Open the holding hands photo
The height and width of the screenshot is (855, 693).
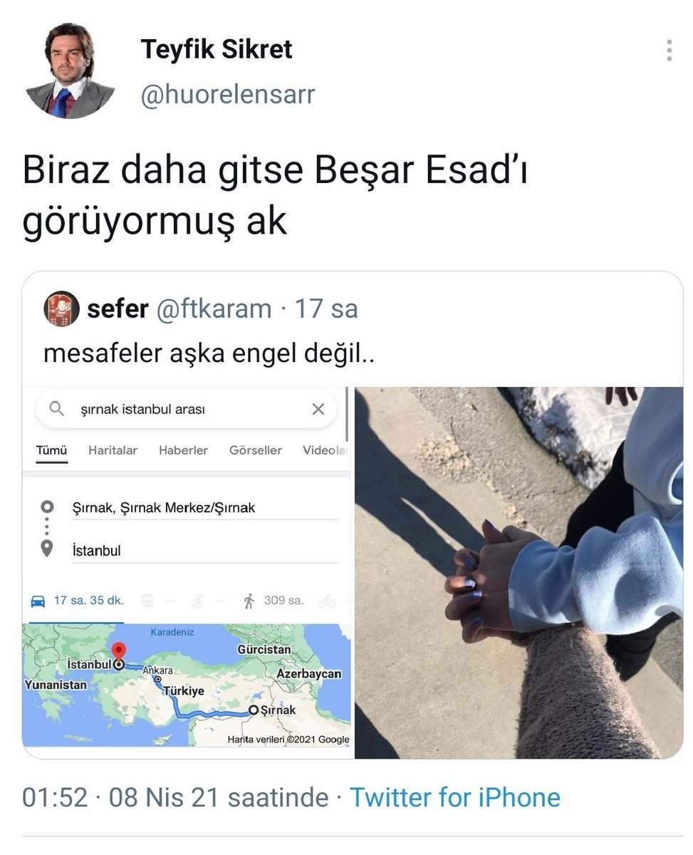click(519, 572)
